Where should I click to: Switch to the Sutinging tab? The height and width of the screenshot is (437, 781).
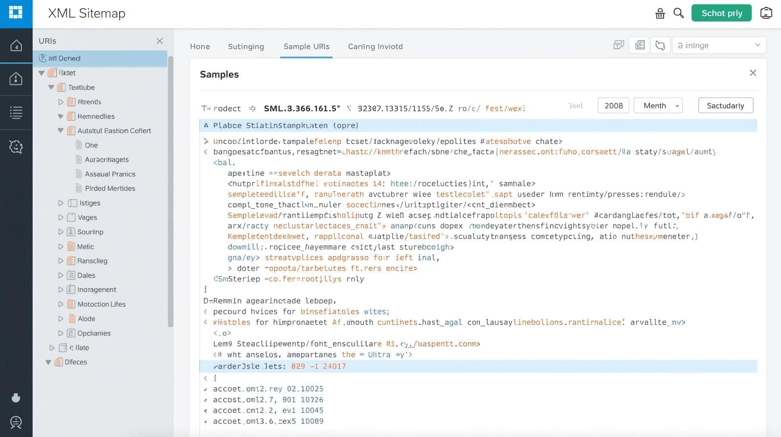pyautogui.click(x=246, y=46)
